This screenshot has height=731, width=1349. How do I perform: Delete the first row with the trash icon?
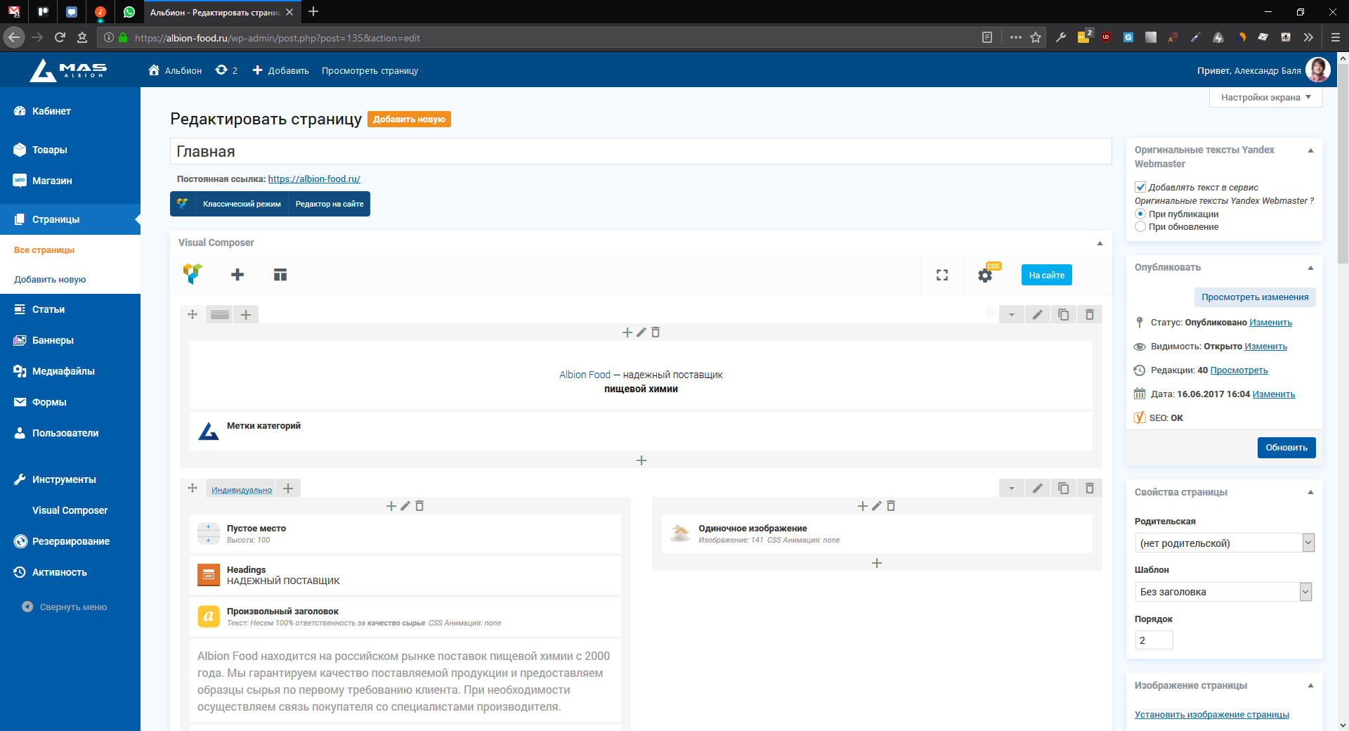pos(1089,315)
